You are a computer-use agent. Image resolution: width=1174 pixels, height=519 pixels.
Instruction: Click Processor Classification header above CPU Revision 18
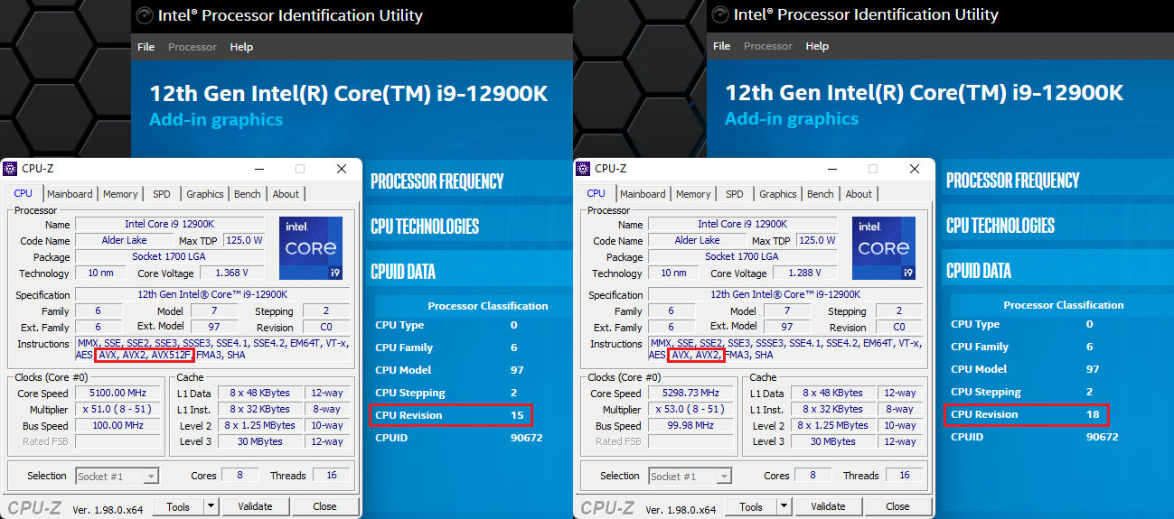point(1064,305)
